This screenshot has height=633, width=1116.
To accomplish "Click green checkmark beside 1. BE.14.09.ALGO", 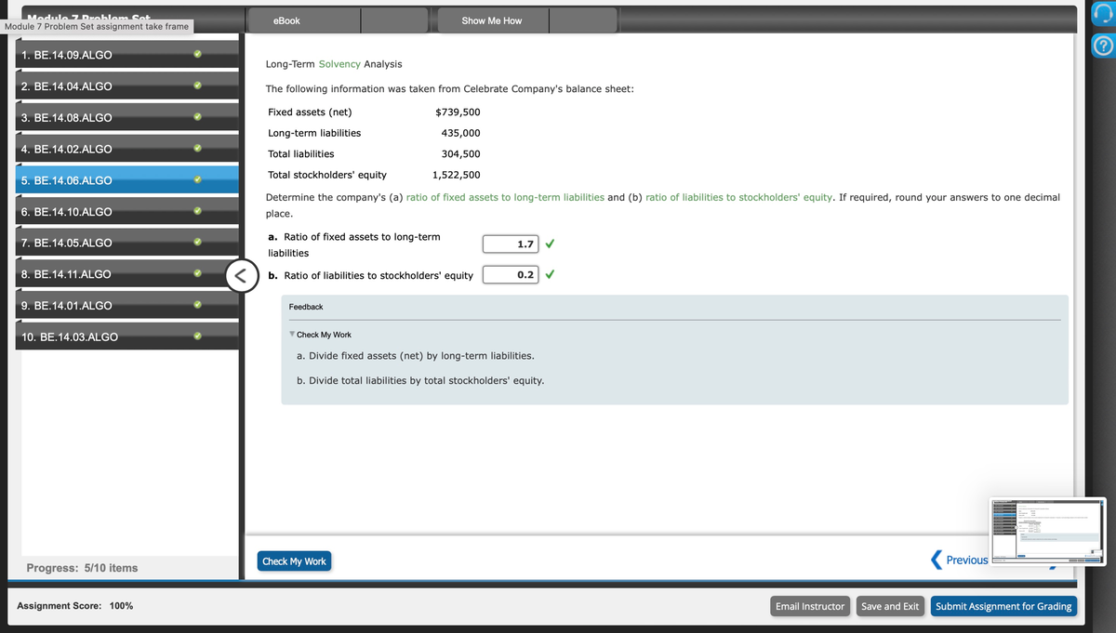I will (x=197, y=55).
